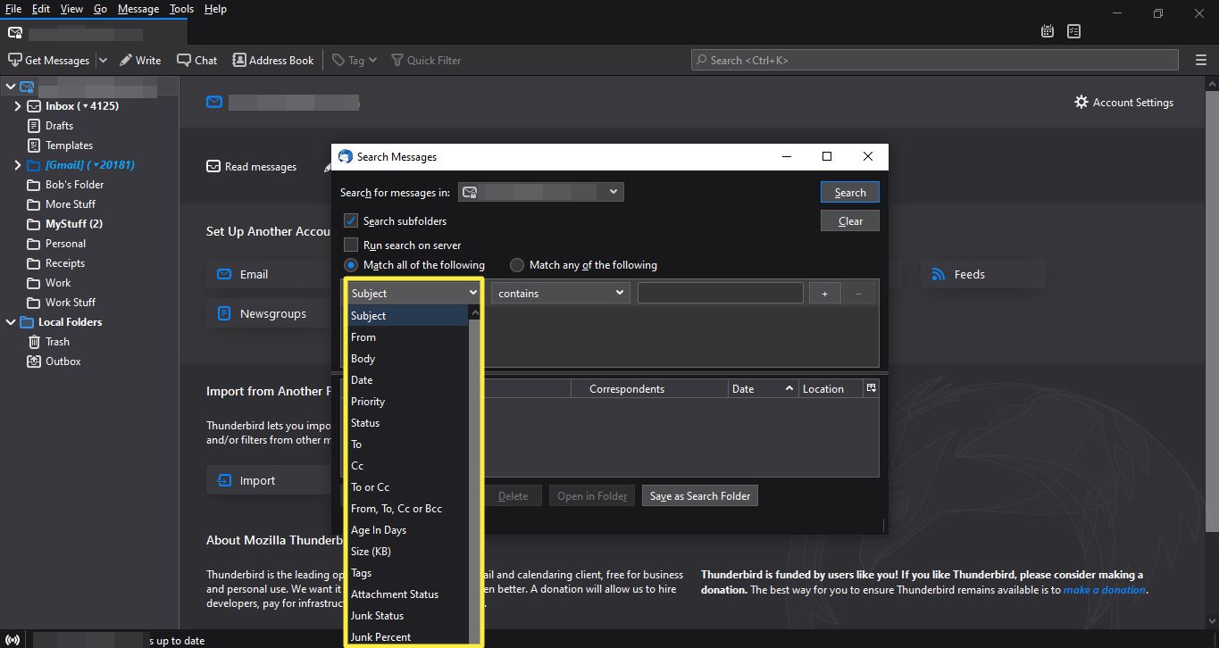Enable Run search on server checkbox
This screenshot has width=1219, height=648.
click(x=351, y=245)
